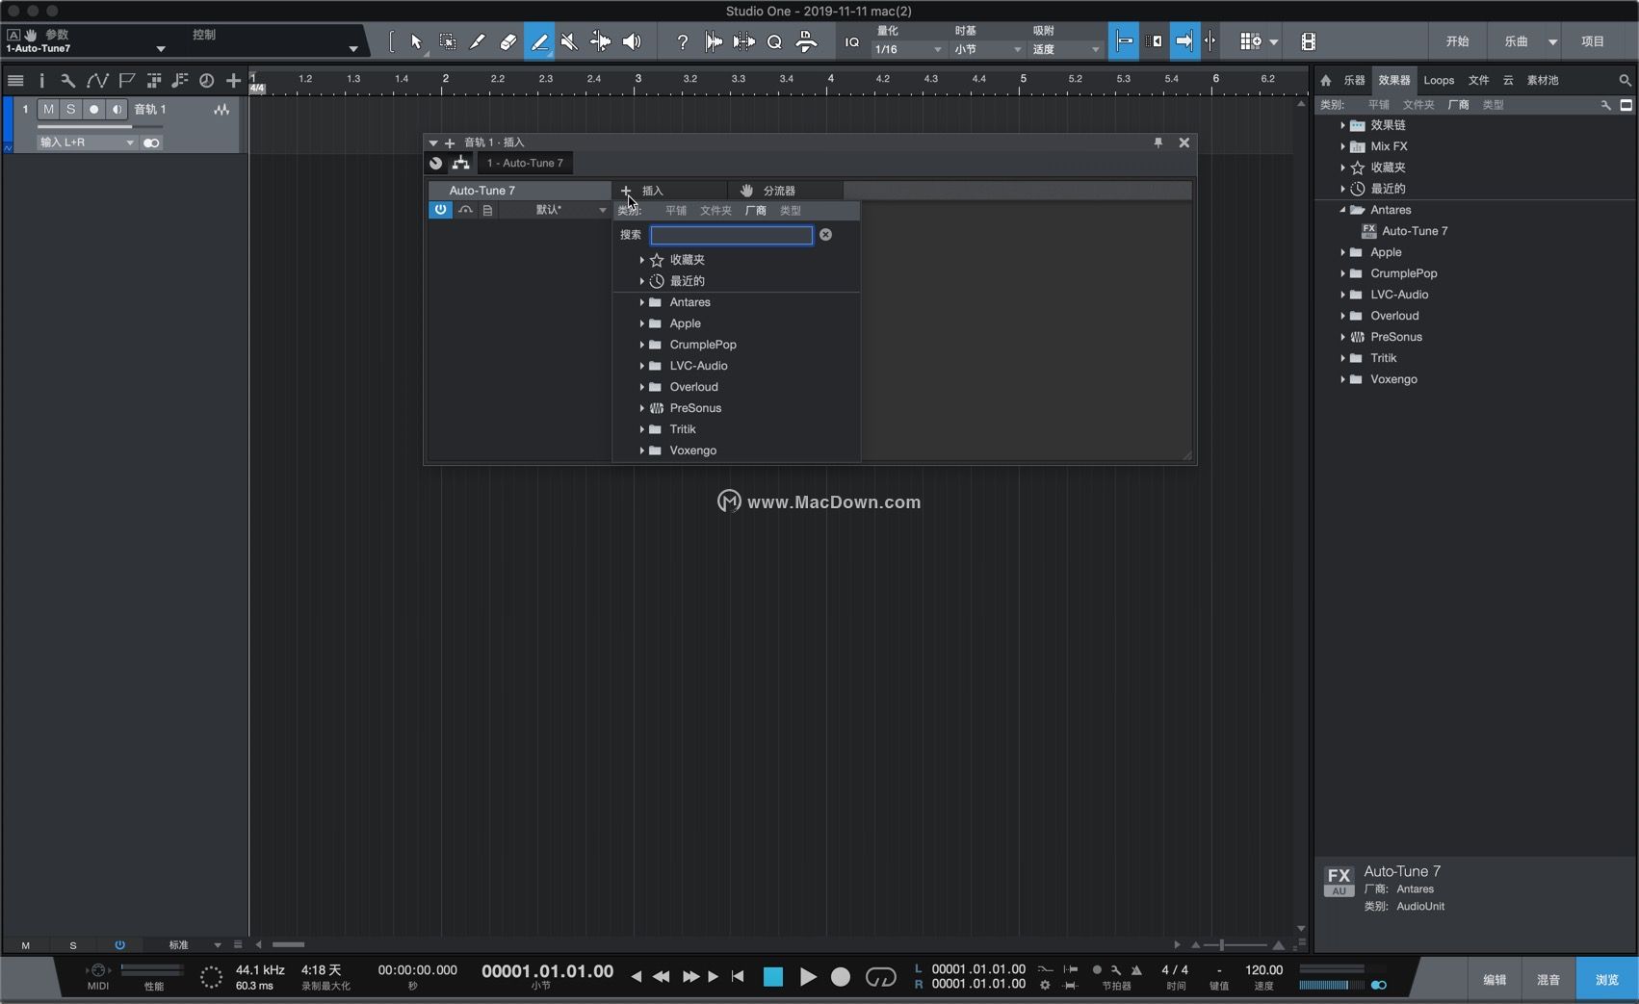Click the routing icon in insert window

[461, 163]
